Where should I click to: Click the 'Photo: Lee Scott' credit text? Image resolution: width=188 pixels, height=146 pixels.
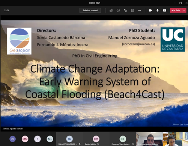pos(180,125)
